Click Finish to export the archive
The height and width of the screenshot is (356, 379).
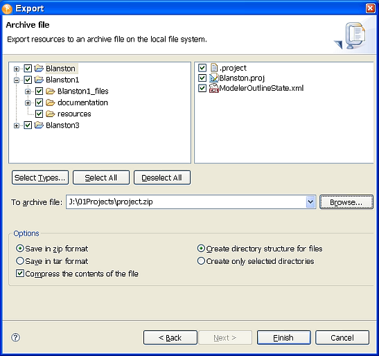pos(284,337)
